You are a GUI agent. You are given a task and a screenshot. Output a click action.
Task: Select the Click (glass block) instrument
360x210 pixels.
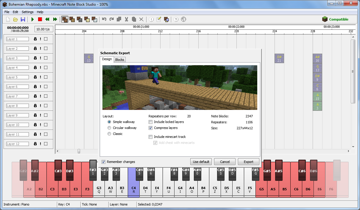(94, 19)
